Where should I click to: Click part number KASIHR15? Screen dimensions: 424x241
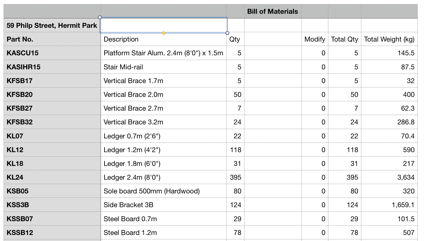click(52, 67)
